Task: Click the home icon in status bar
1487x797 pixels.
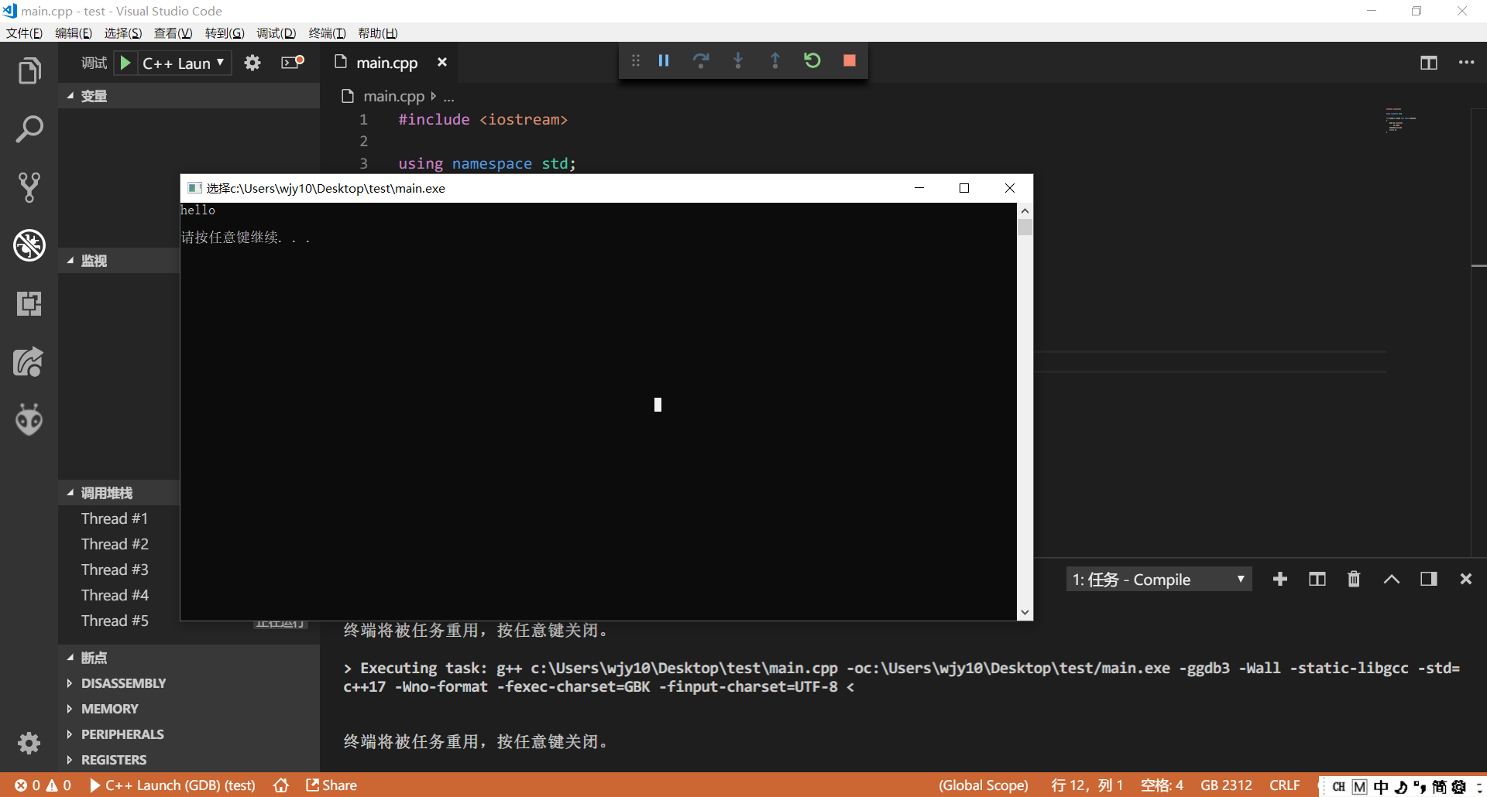Action: [x=281, y=785]
